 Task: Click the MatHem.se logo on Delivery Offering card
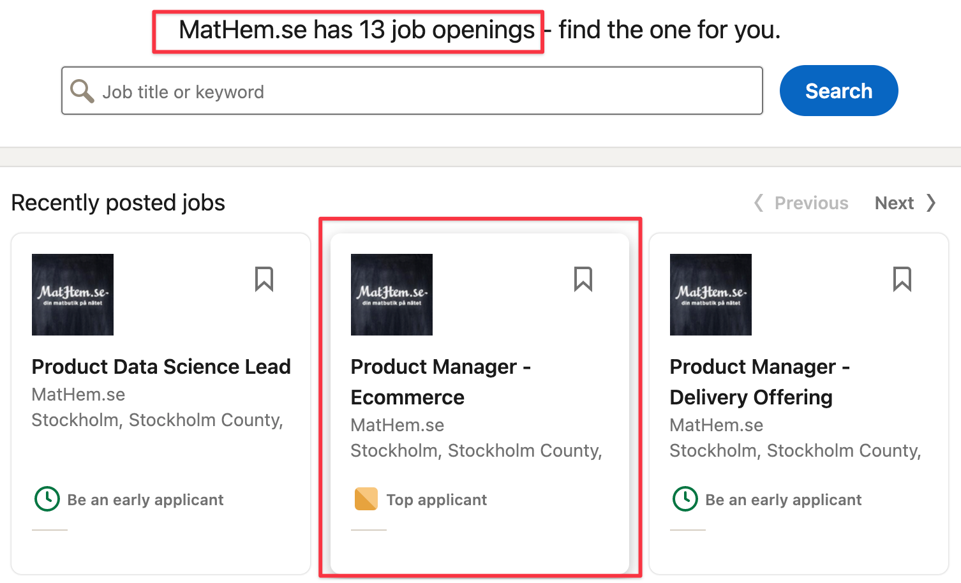pyautogui.click(x=711, y=295)
